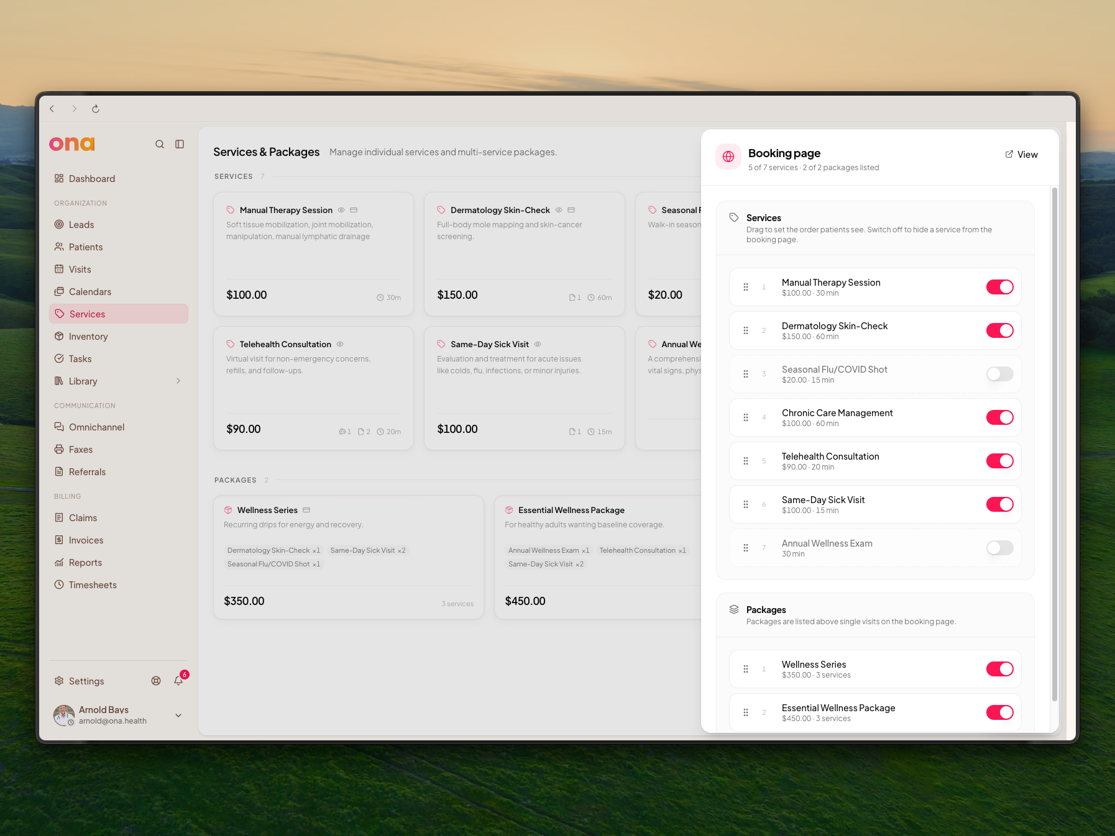This screenshot has width=1115, height=836.
Task: Click the Arnold Bays avatar photo
Action: [x=64, y=716]
